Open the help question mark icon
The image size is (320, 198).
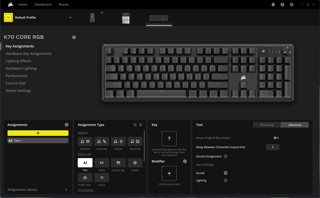coord(282,5)
